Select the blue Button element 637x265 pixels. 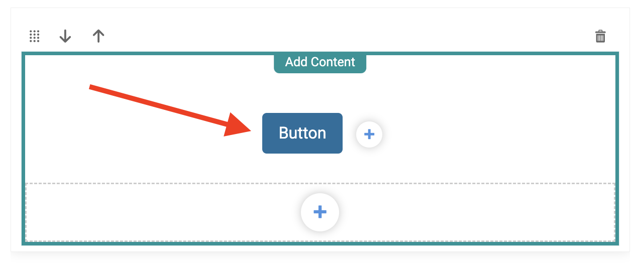click(x=302, y=133)
